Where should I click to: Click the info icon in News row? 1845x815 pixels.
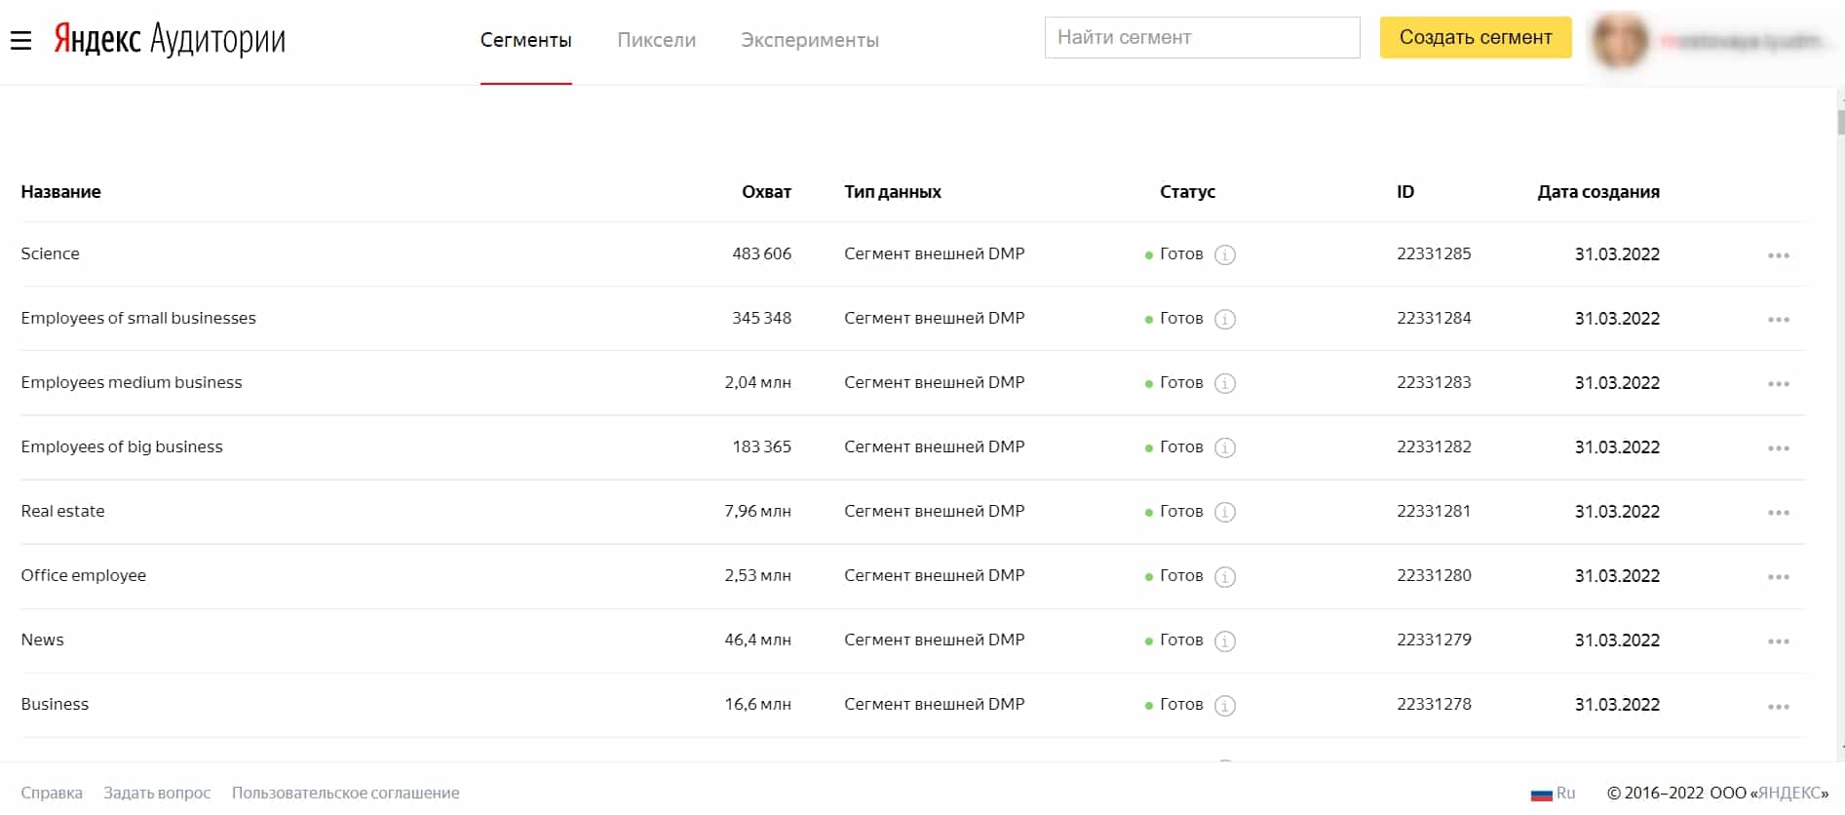[x=1225, y=640]
